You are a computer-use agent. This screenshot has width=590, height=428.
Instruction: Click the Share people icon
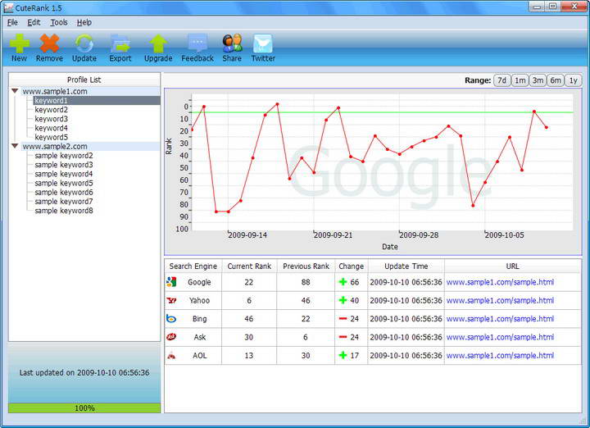pos(232,43)
